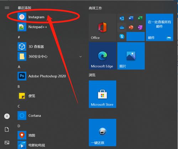Viewport: 178px width, 149px height.
Task: Jump via the A letter header
Action: (x=19, y=67)
